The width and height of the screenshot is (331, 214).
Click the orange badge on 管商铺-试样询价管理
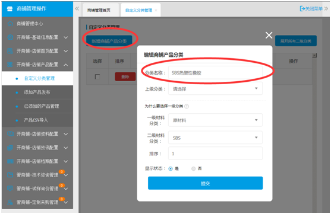[x=62, y=186]
